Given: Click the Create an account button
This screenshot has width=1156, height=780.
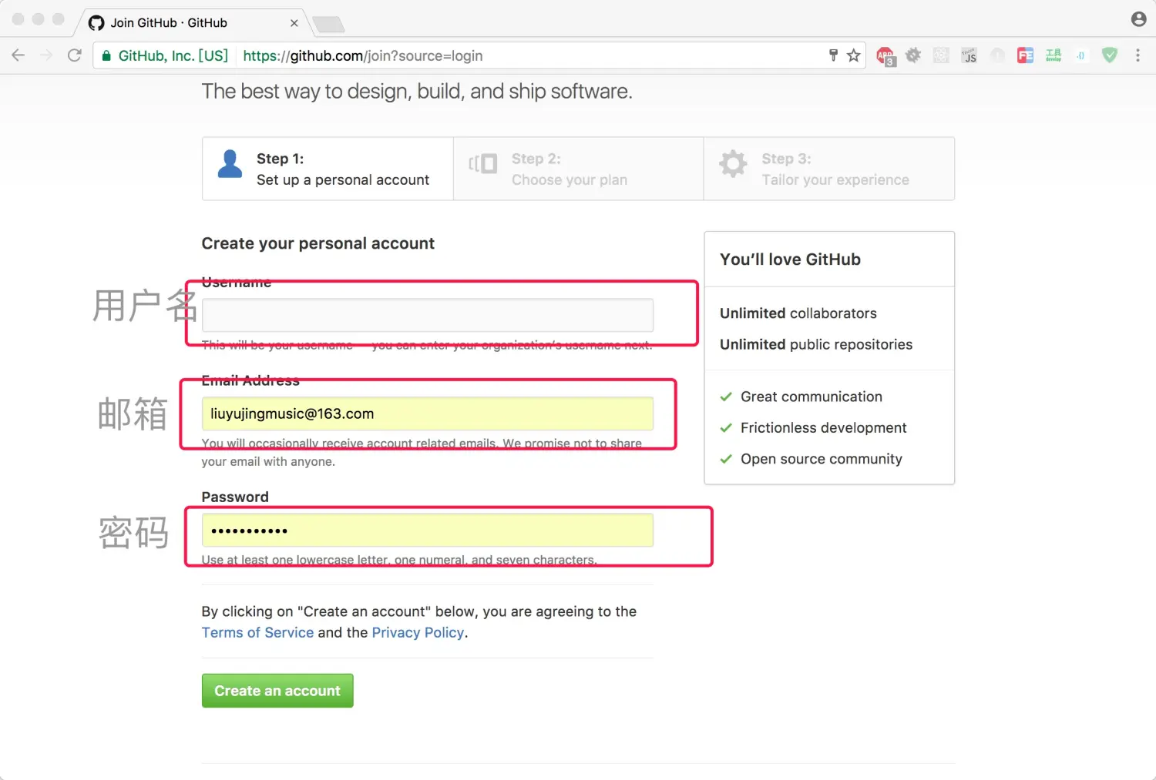Looking at the screenshot, I should click(277, 691).
